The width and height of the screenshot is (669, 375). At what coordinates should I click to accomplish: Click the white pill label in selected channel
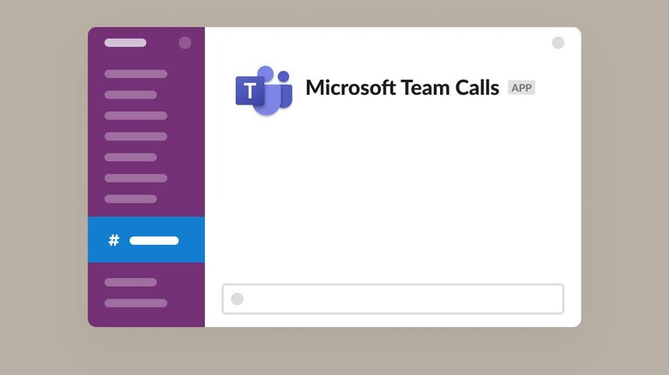tap(154, 241)
